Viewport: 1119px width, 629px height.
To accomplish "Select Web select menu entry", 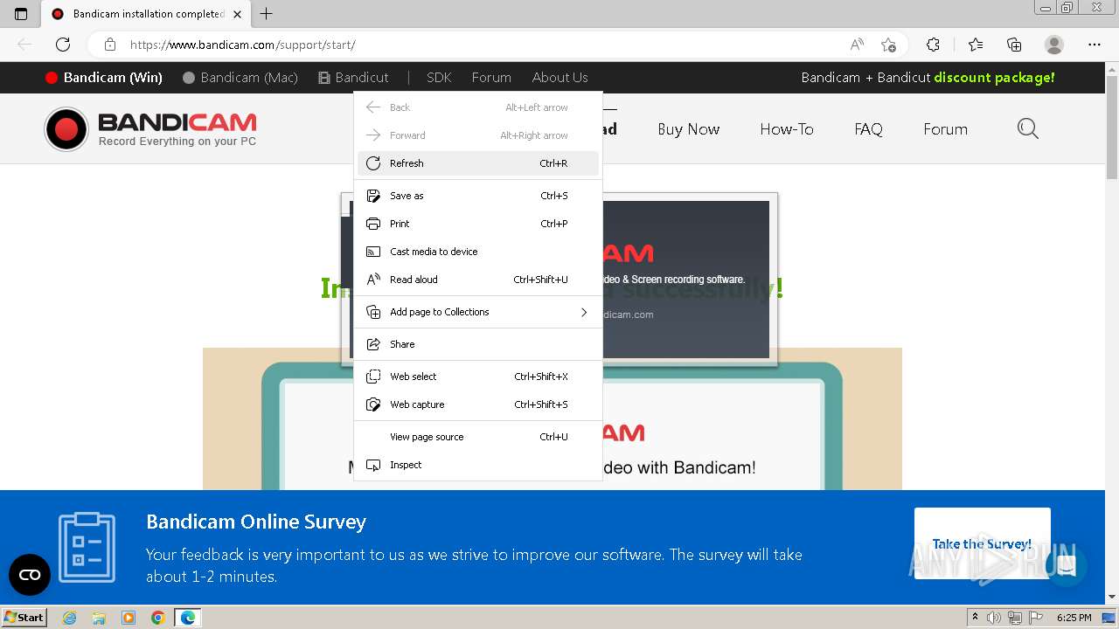I will (478, 377).
